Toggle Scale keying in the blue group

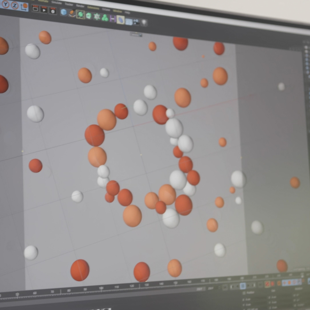click(290, 282)
